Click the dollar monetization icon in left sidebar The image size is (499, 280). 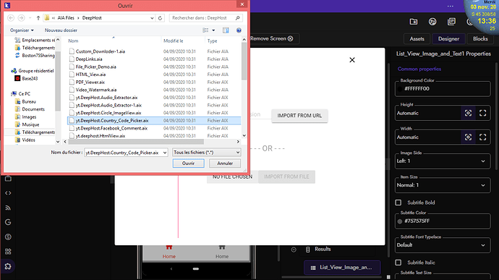click(8, 237)
